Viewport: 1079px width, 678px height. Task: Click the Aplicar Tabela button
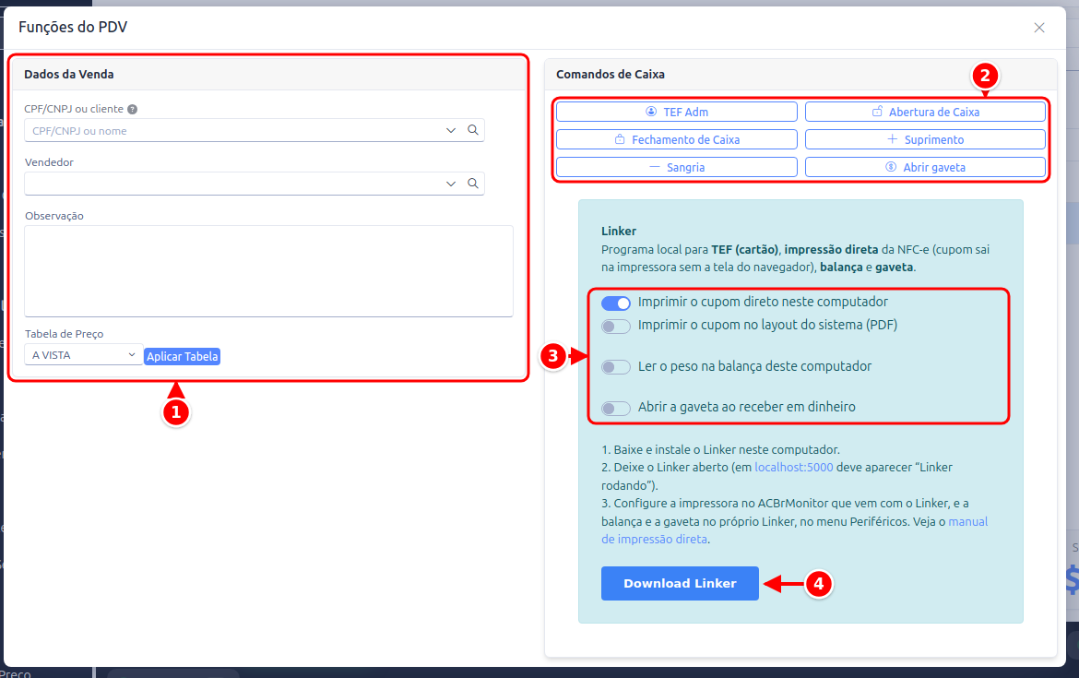tap(183, 356)
